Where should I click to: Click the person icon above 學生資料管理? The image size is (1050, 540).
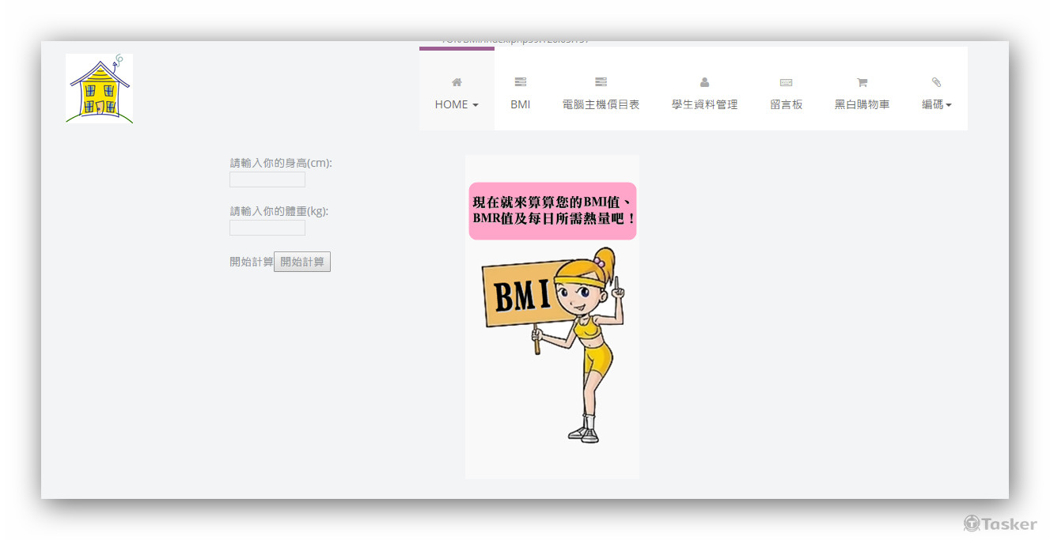click(x=703, y=81)
